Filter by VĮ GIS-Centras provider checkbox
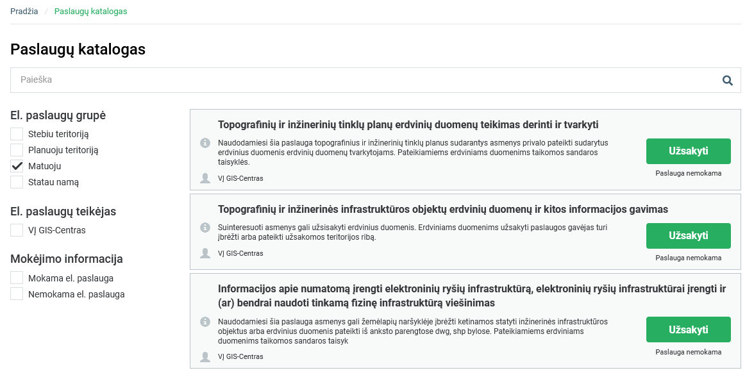Screen dimensions: 754x375 (x=17, y=230)
